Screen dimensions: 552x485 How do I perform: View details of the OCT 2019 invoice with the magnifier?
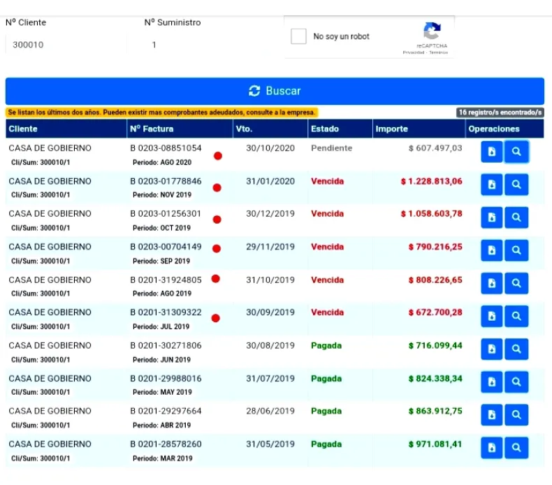click(516, 217)
